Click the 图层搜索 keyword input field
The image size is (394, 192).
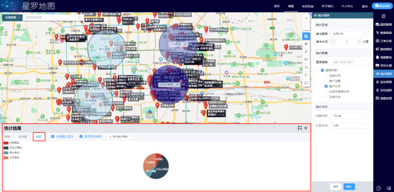[350, 62]
